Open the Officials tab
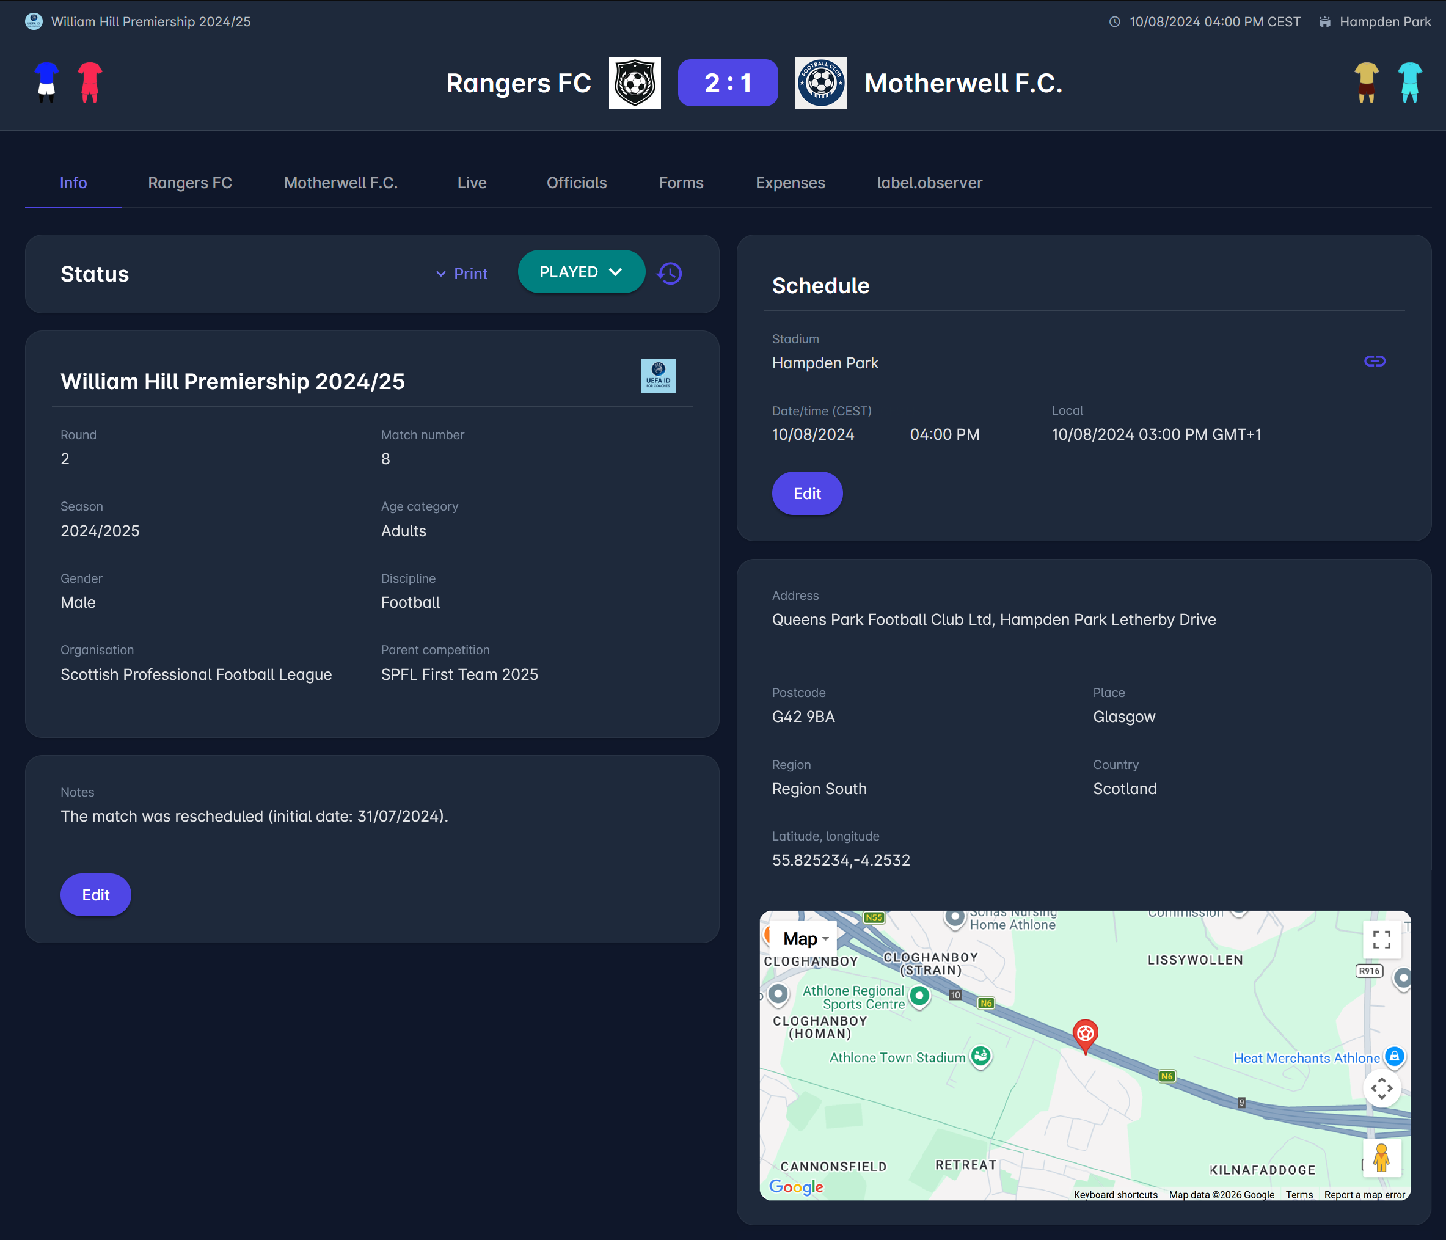Viewport: 1446px width, 1240px height. tap(577, 183)
